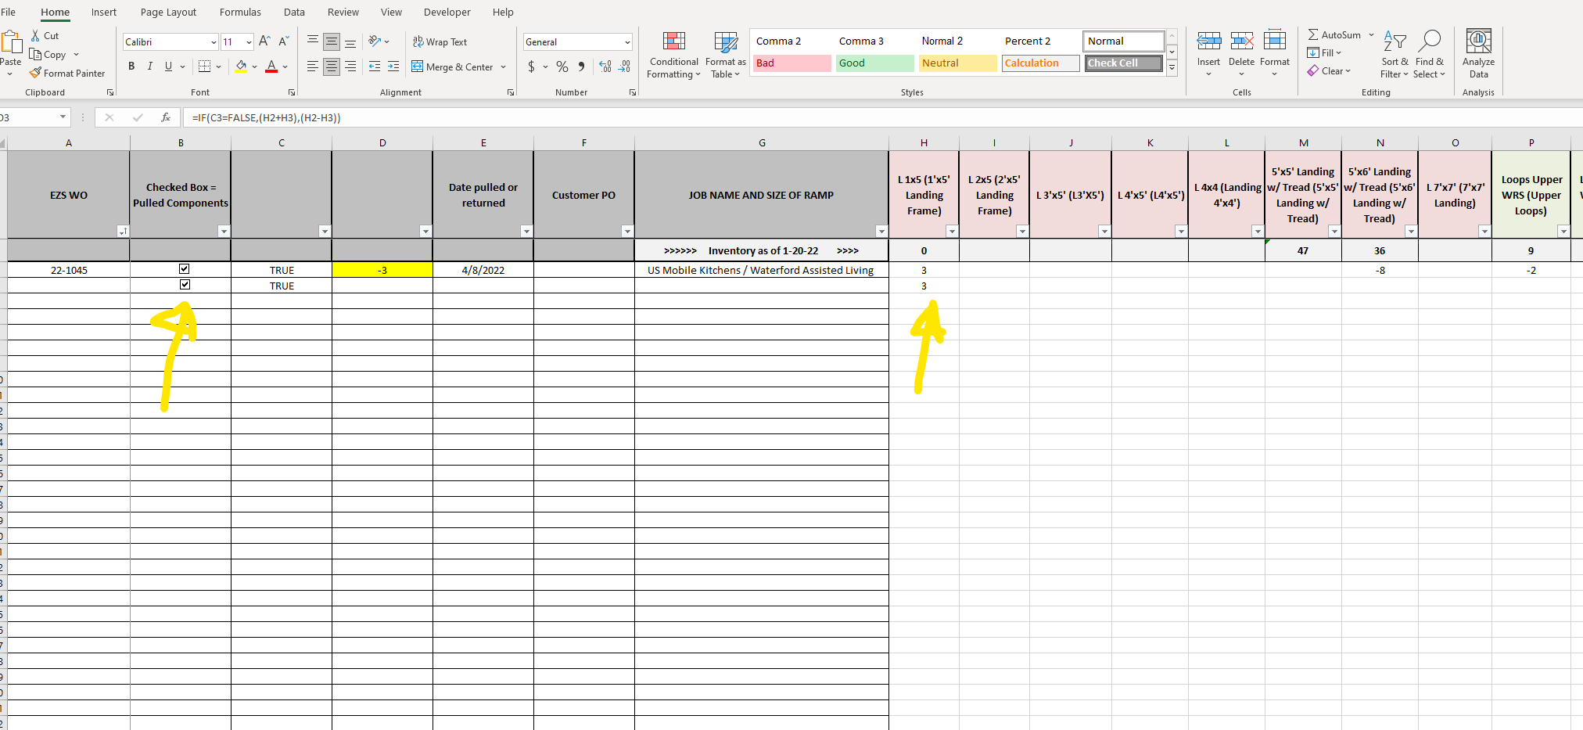Click the AutoSum button
This screenshot has height=730, width=1583.
[x=1334, y=34]
